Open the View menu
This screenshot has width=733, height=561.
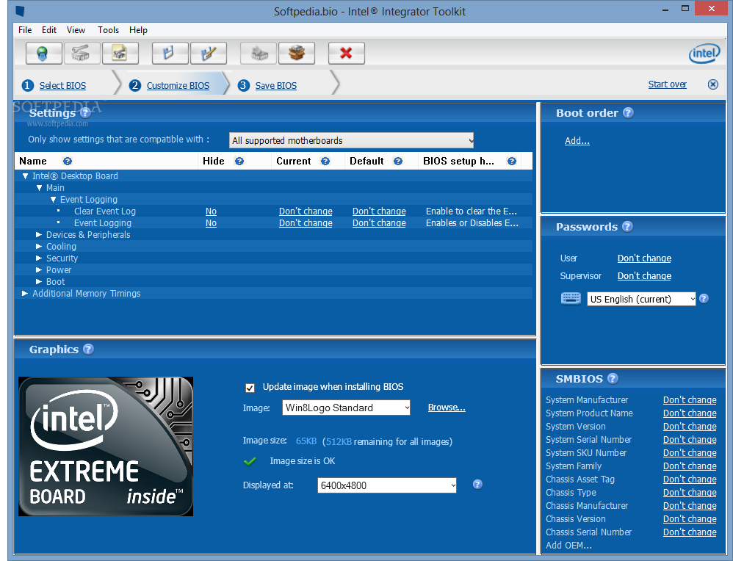(x=76, y=30)
